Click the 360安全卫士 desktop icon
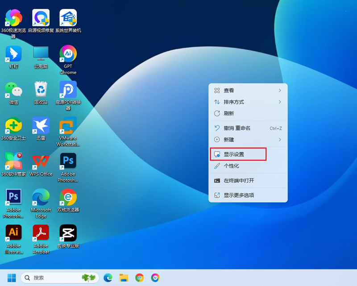Image resolution: width=357 pixels, height=286 pixels. [x=14, y=125]
